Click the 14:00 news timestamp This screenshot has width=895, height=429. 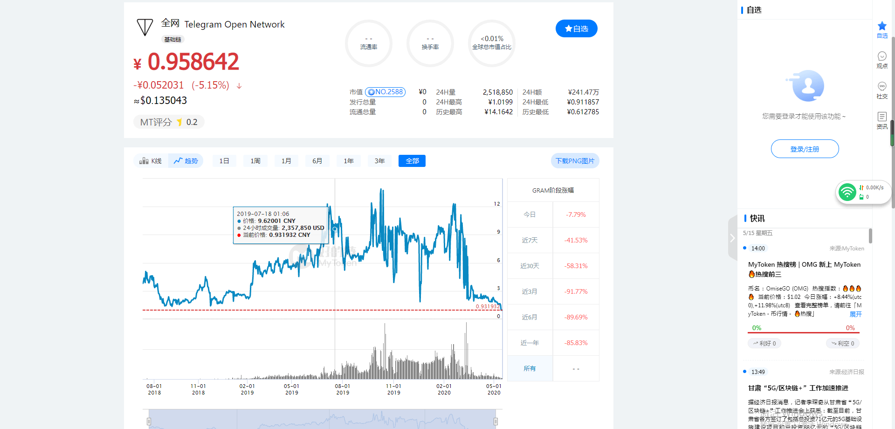click(758, 249)
